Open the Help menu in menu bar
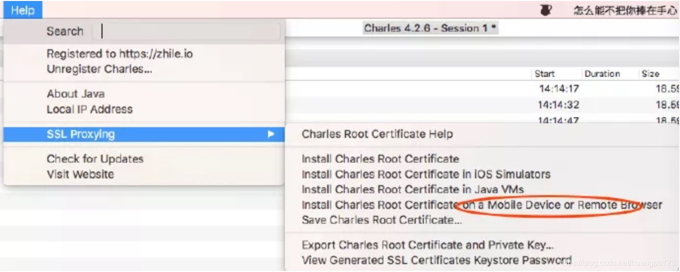 coord(23,10)
